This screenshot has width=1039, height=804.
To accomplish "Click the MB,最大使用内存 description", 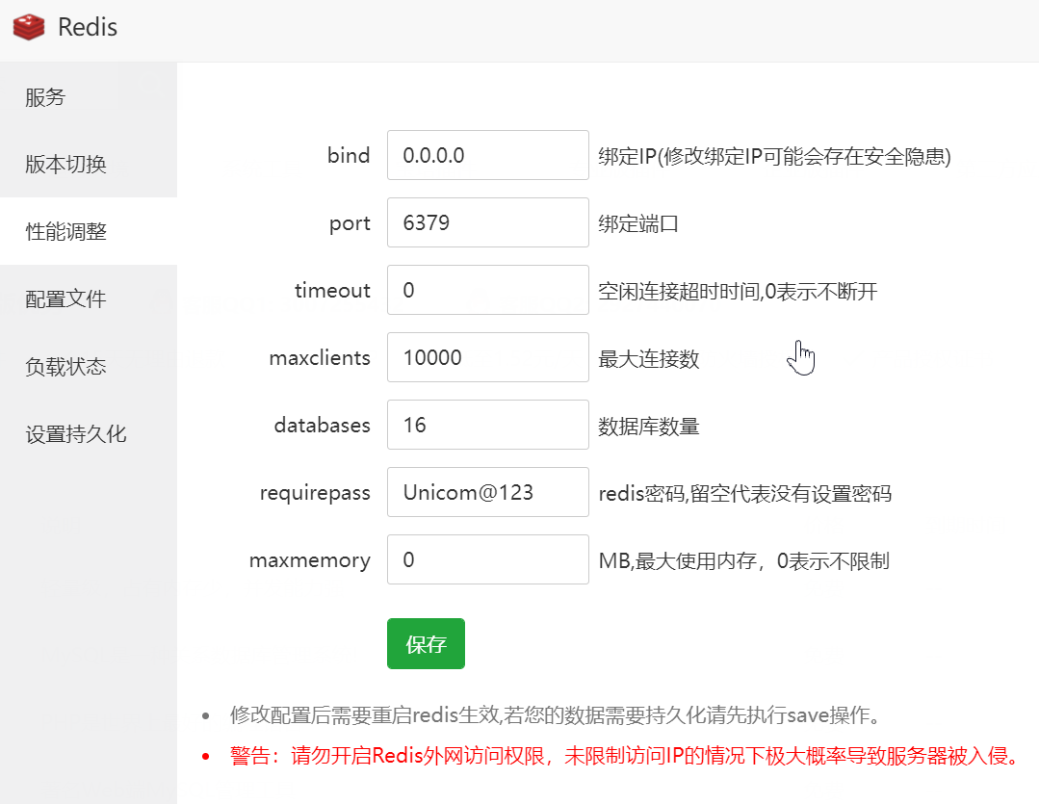I will (x=743, y=561).
